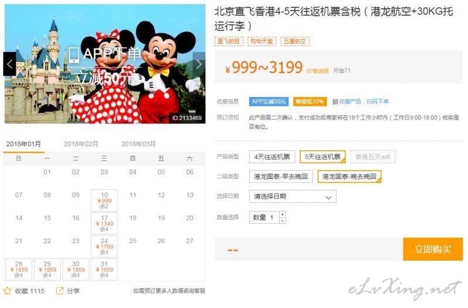
Task: Select the 香港五天wifi product type
Action: [373, 157]
